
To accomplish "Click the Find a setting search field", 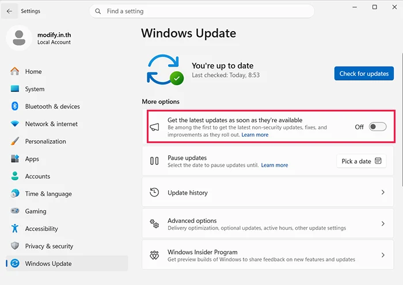I will point(201,11).
